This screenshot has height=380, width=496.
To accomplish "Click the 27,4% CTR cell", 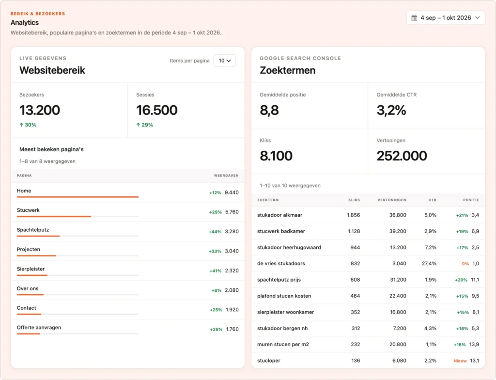I will click(429, 264).
